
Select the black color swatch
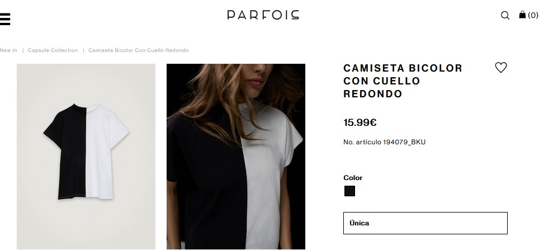(x=349, y=191)
